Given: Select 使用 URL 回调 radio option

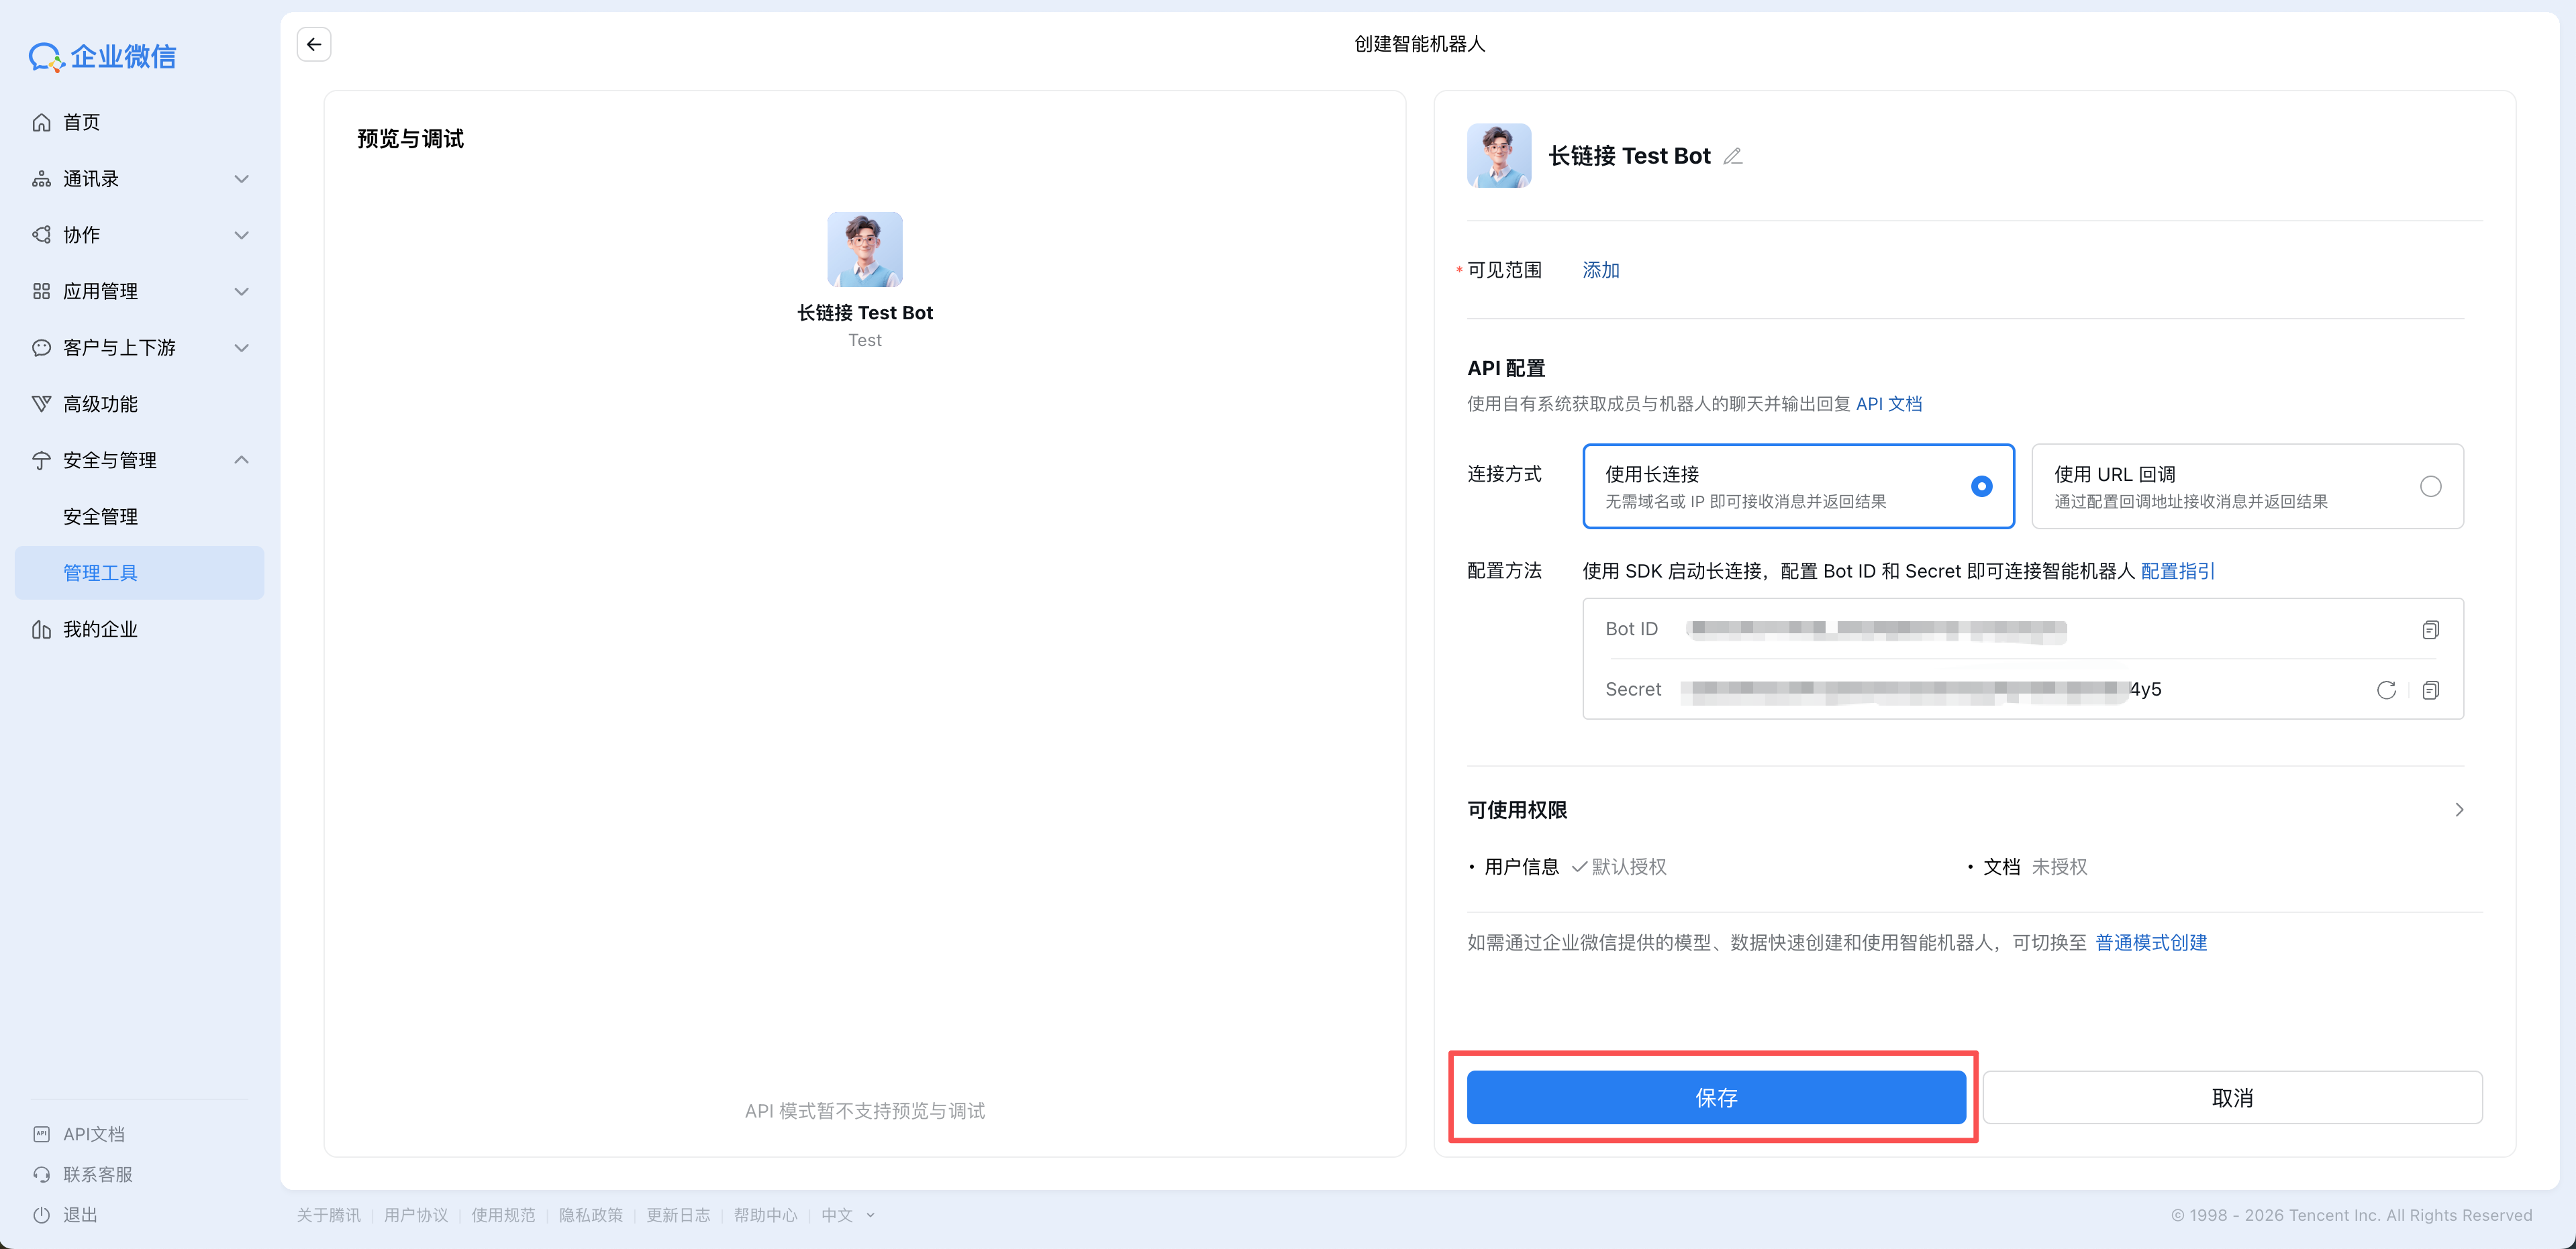Looking at the screenshot, I should (2430, 486).
